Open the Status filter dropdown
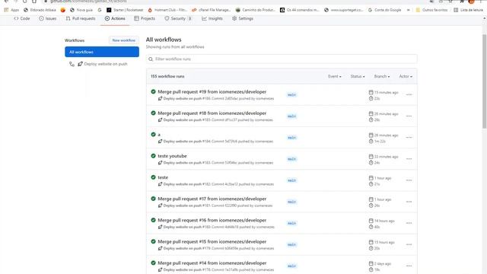487x274 pixels. [358, 76]
